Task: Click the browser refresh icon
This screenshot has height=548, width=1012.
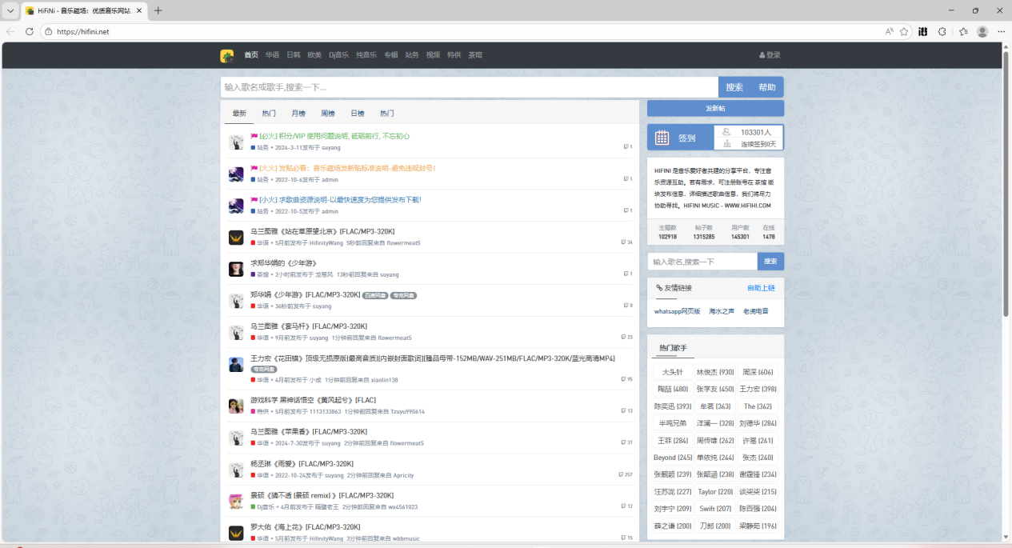Action: pyautogui.click(x=30, y=31)
